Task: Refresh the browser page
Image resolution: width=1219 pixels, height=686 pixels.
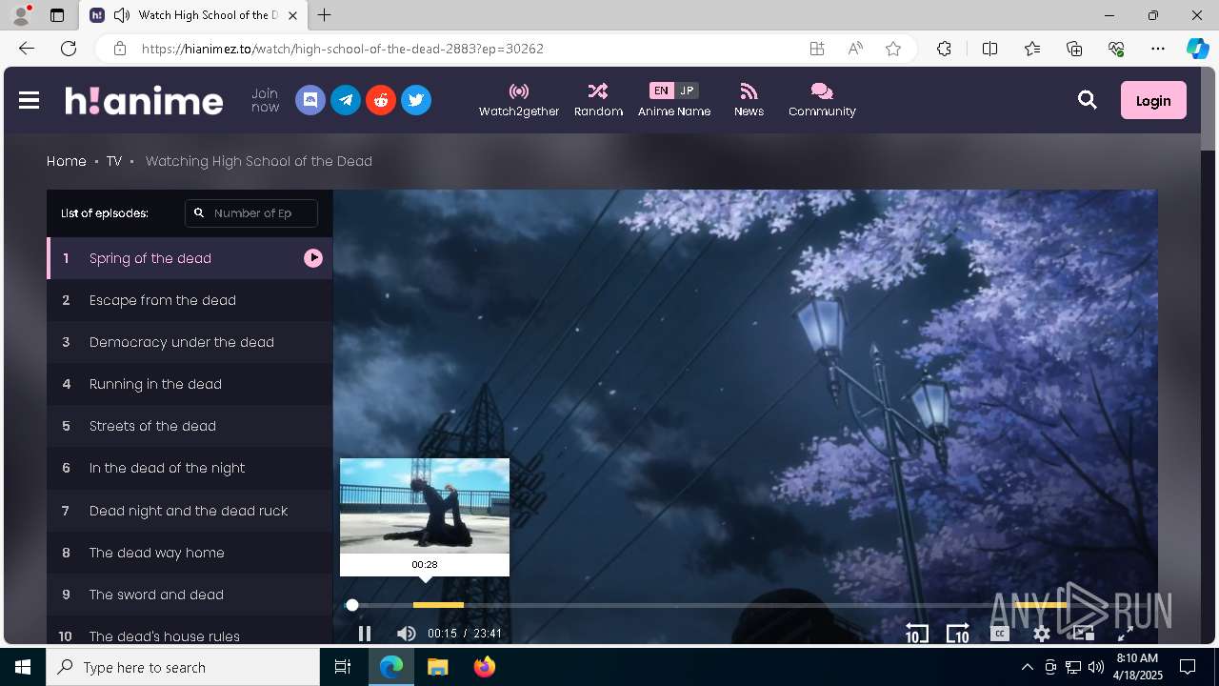Action: (x=69, y=49)
